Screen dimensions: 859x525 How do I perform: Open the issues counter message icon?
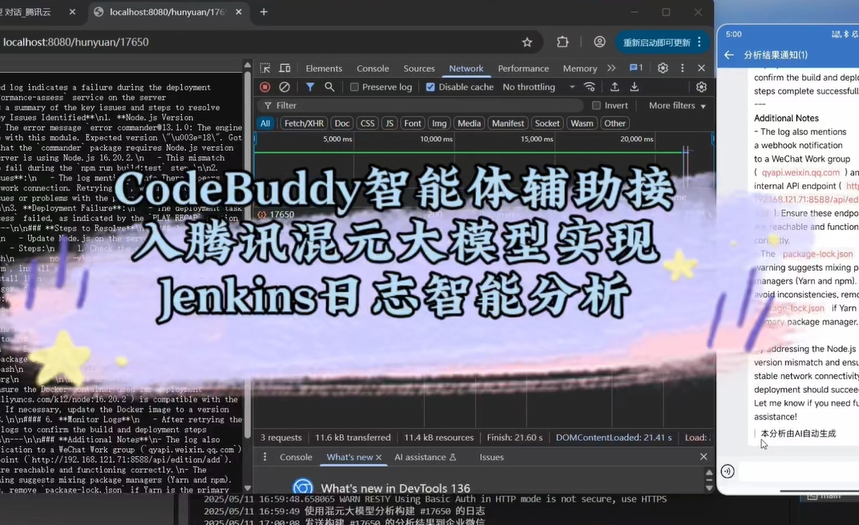point(636,68)
